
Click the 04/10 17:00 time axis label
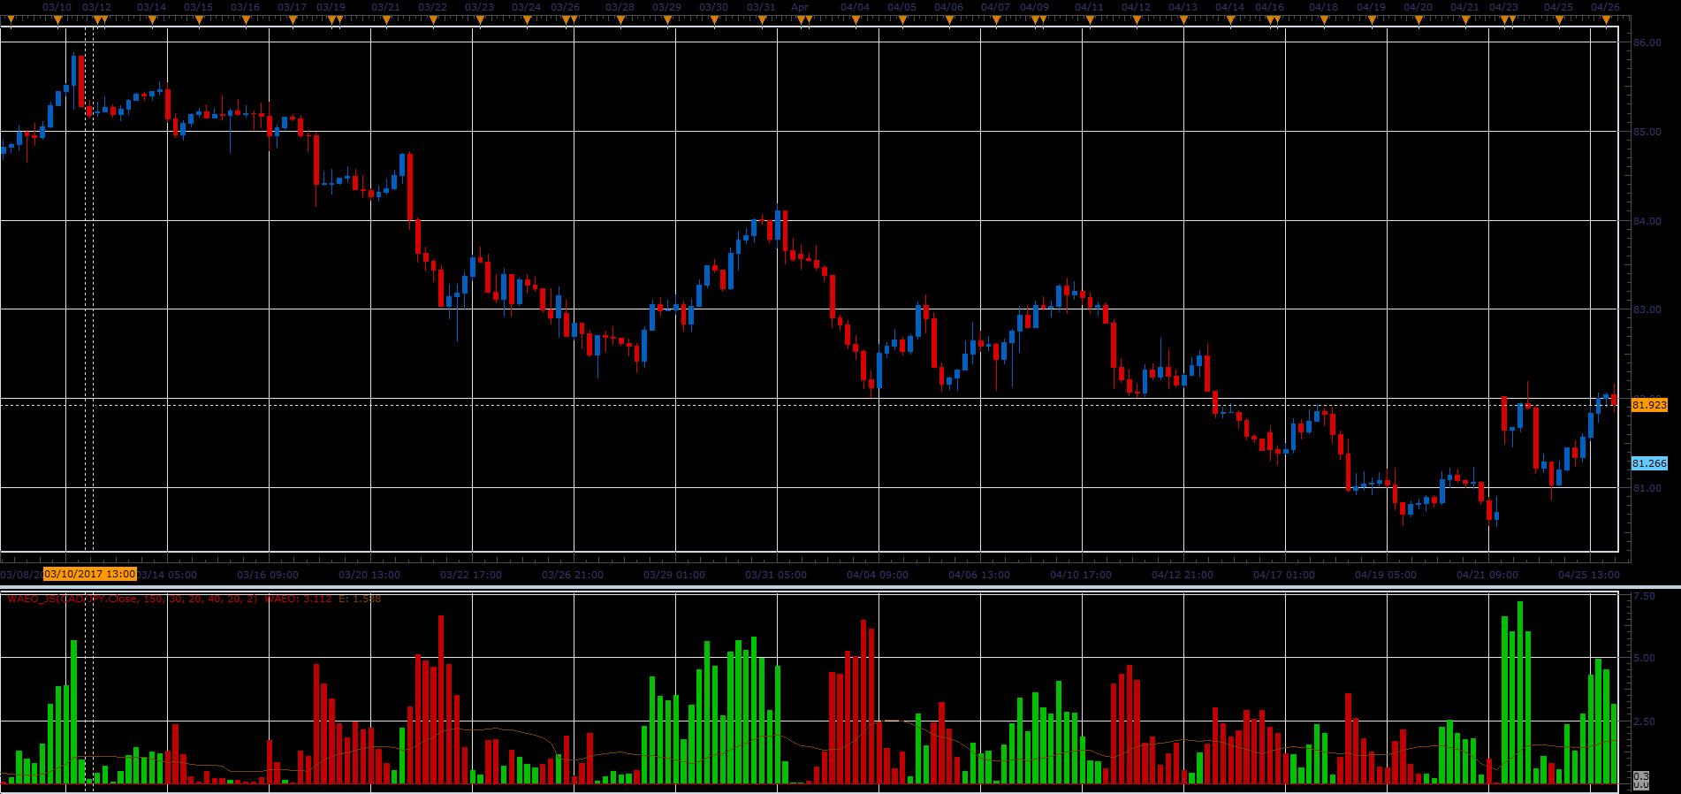coord(1081,575)
